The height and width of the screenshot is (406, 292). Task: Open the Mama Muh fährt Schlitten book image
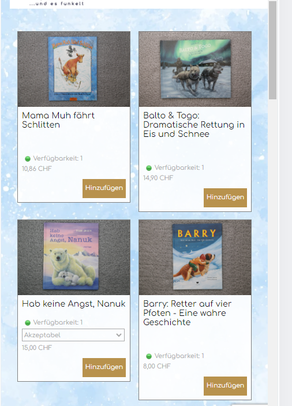(x=74, y=69)
